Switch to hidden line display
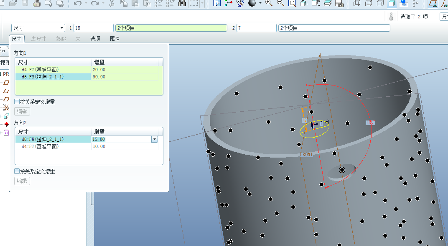This screenshot has width=448, height=246. pos(369,3)
